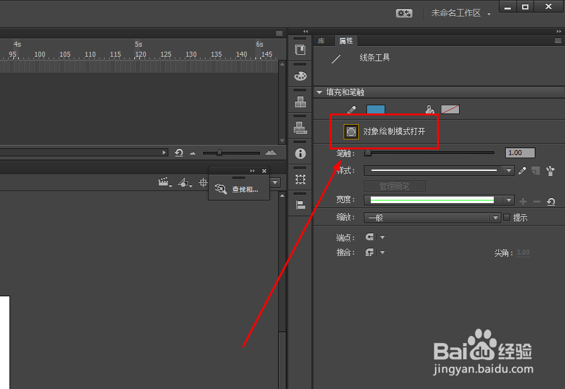
Task: Click frame 145 on the timeline ruler
Action: pos(267,54)
